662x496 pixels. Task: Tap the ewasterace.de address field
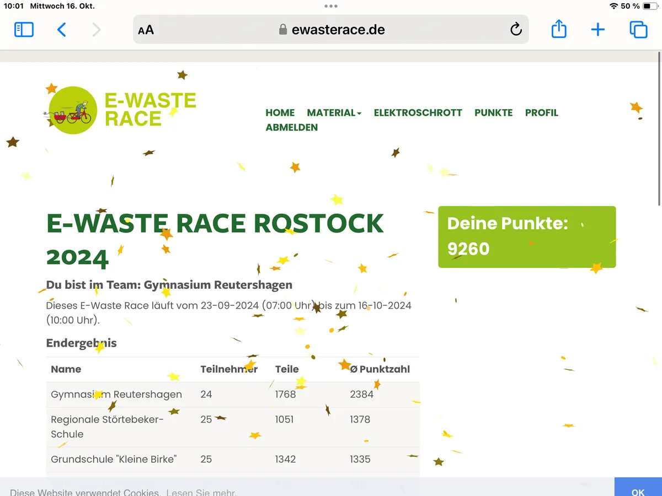point(331,29)
